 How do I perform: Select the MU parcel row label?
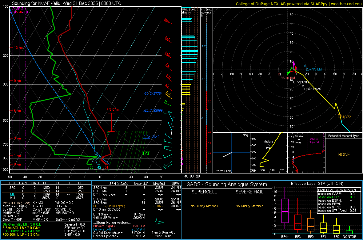pyautogui.click(x=12, y=198)
